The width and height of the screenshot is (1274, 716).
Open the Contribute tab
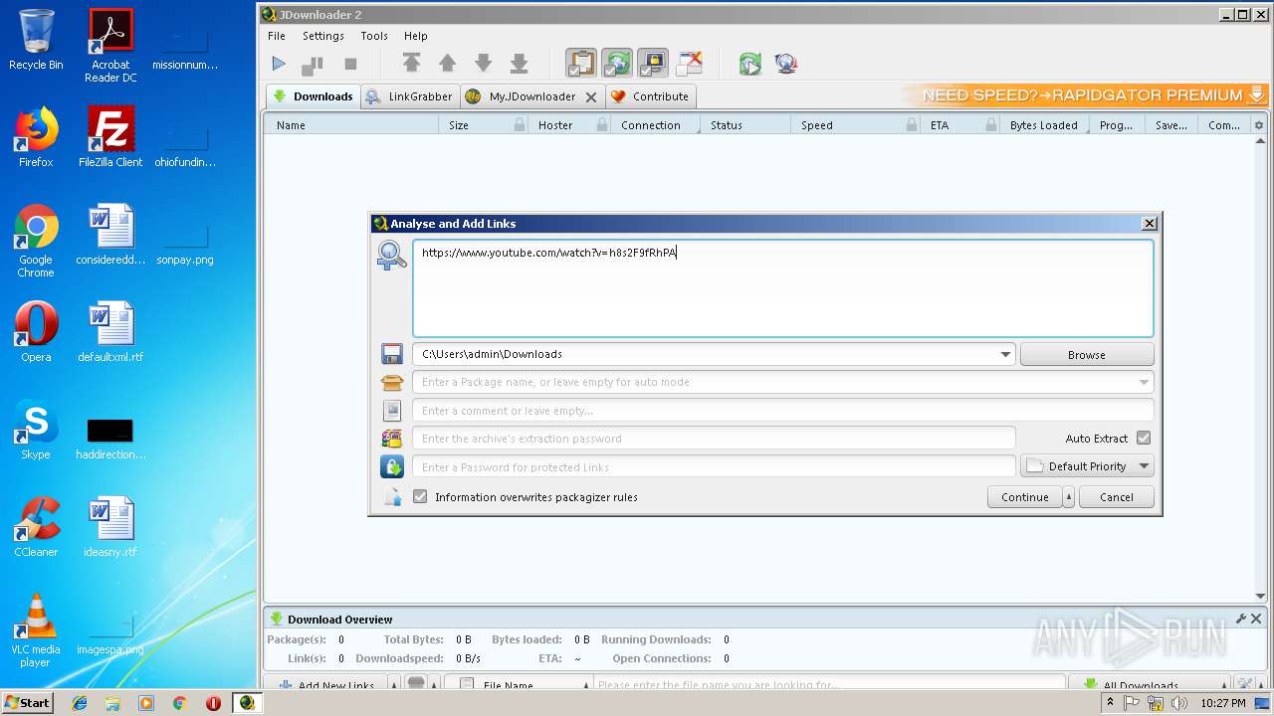point(650,96)
